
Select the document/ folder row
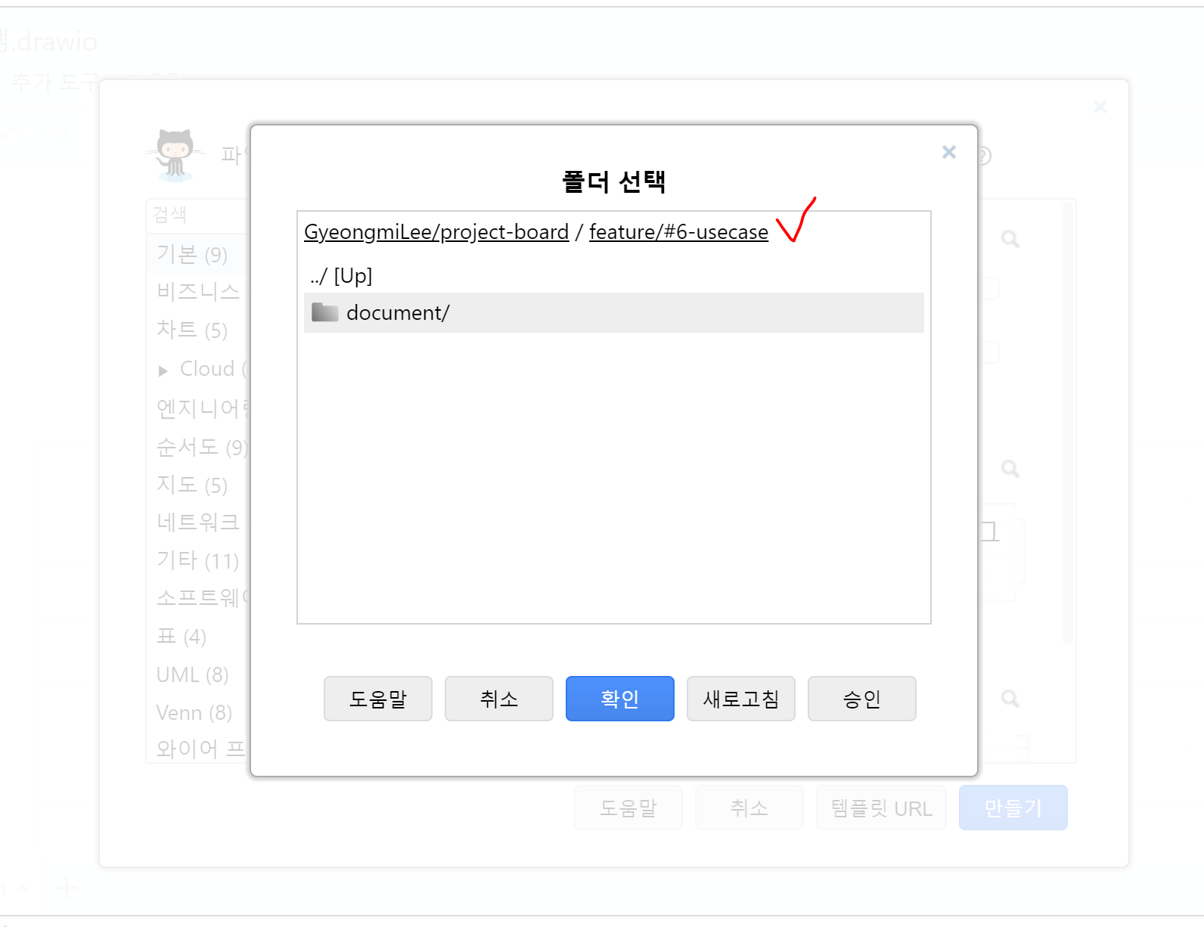pyautogui.click(x=613, y=312)
